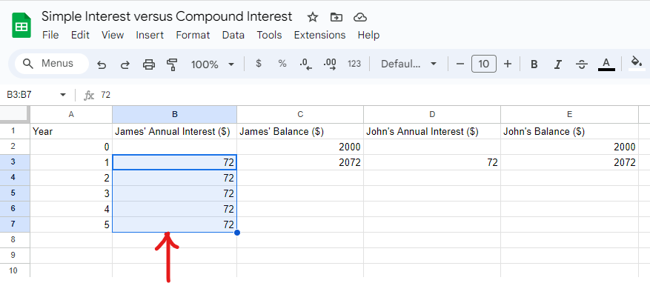Increase decimal places
Image resolution: width=650 pixels, height=283 pixels.
(x=330, y=64)
